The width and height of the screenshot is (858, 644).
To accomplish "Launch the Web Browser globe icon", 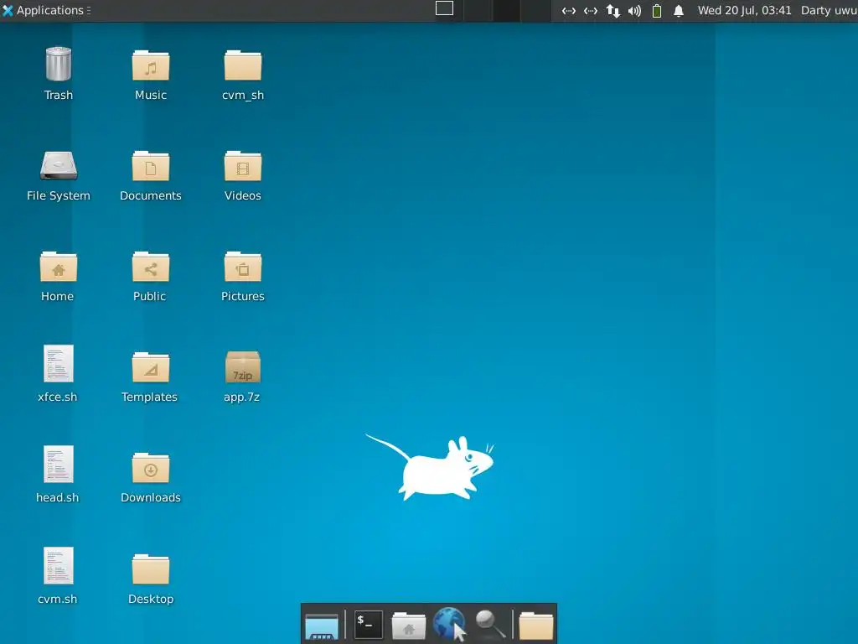I will [450, 624].
